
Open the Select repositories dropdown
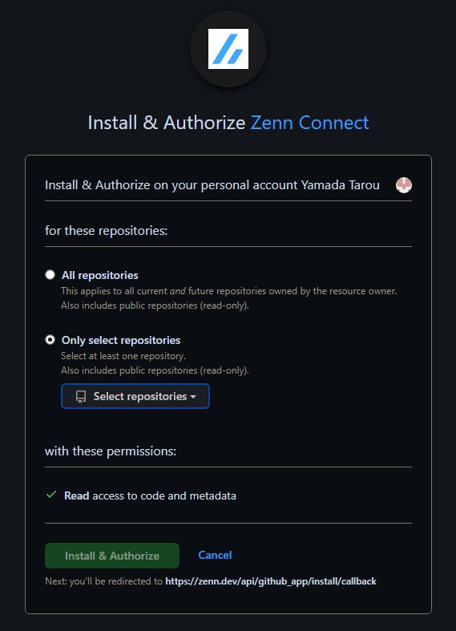135,396
